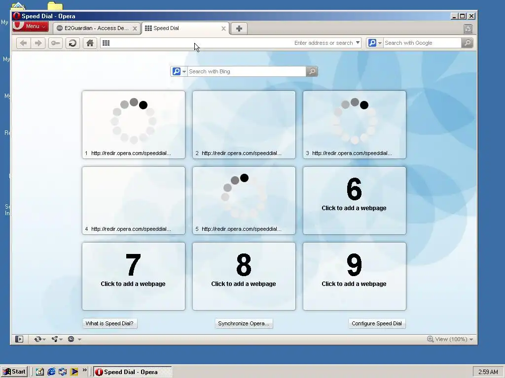Add a webpage to Speed Dial slot 7
This screenshot has width=505, height=378.
pos(134,277)
